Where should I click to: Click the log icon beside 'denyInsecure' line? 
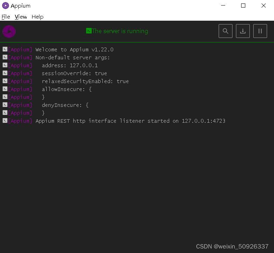[5, 105]
